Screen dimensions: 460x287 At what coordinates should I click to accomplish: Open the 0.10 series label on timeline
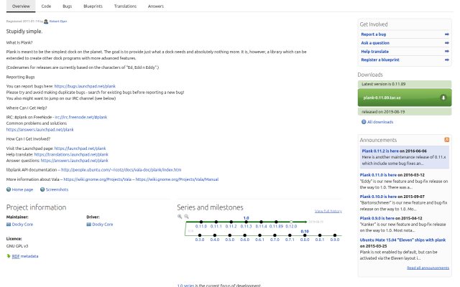[x=305, y=231]
